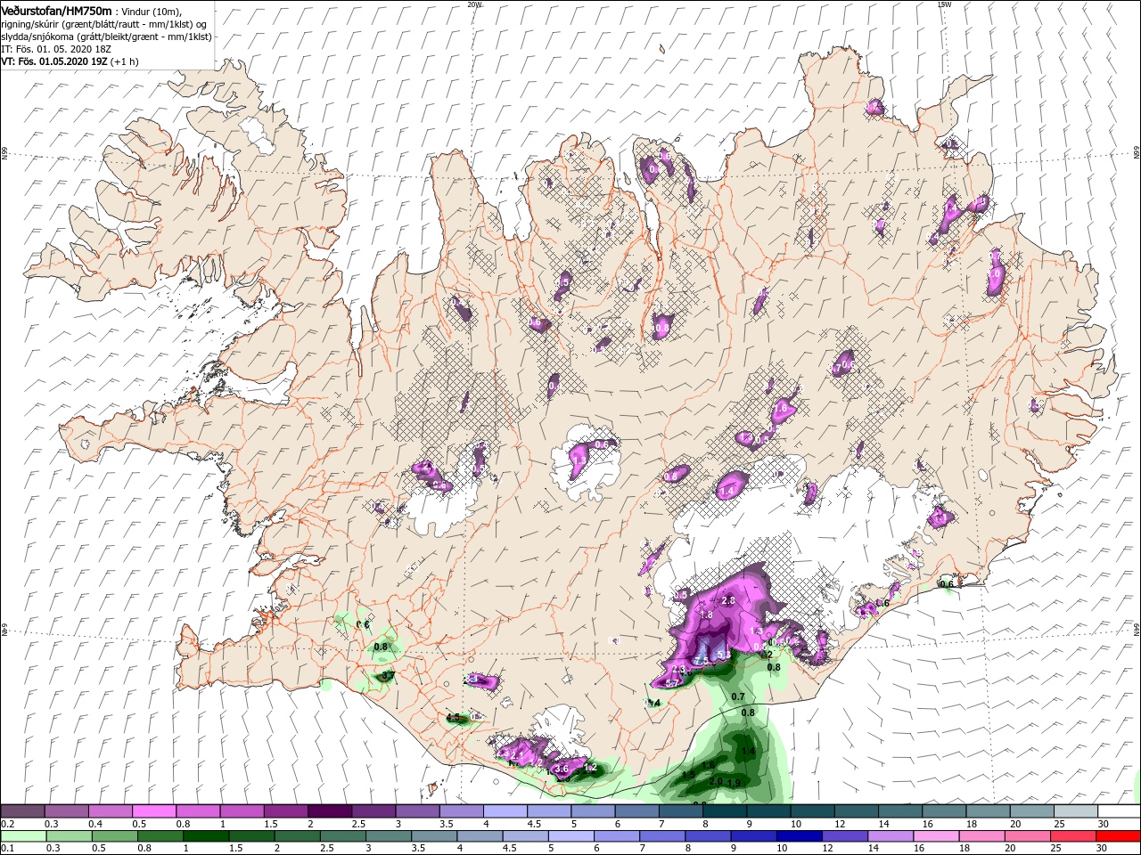Screen dimensions: 1141x855
Task: Click the 5.7 snow value label
Action: [674, 683]
